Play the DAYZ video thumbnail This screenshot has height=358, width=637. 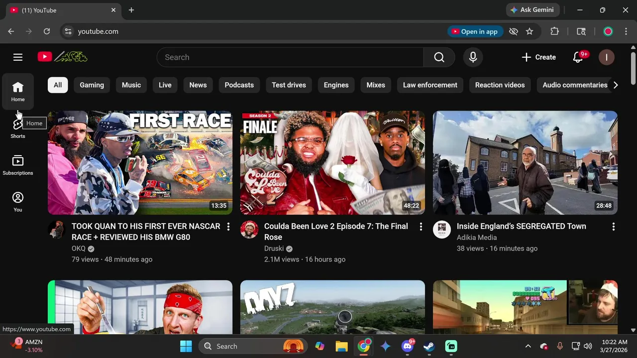[332, 307]
